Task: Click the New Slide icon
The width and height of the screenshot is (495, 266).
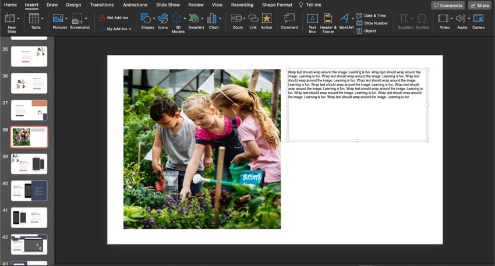Action: (x=10, y=19)
